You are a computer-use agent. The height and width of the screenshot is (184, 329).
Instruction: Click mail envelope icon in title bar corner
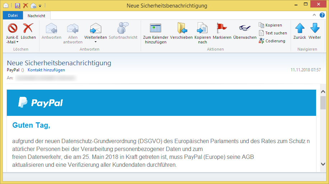6,6
